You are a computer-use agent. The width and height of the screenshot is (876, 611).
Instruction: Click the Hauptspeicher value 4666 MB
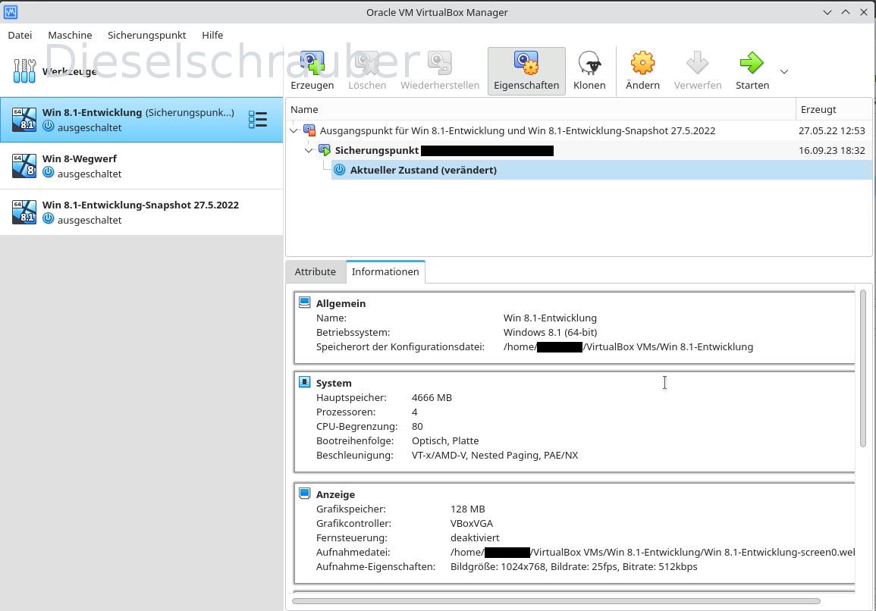[x=432, y=398]
